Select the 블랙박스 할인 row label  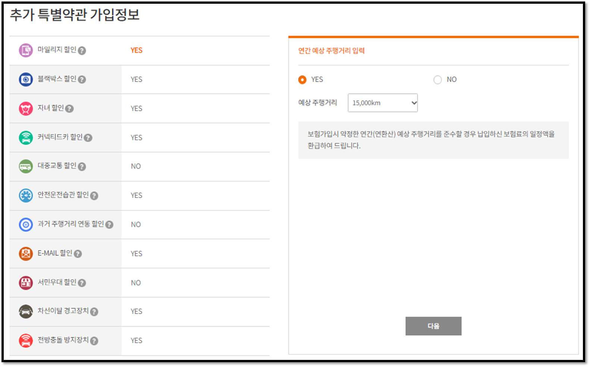[57, 79]
